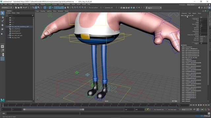
Task: Expand dick_click_sets_grp in Outliner
Action: coord(8,35)
